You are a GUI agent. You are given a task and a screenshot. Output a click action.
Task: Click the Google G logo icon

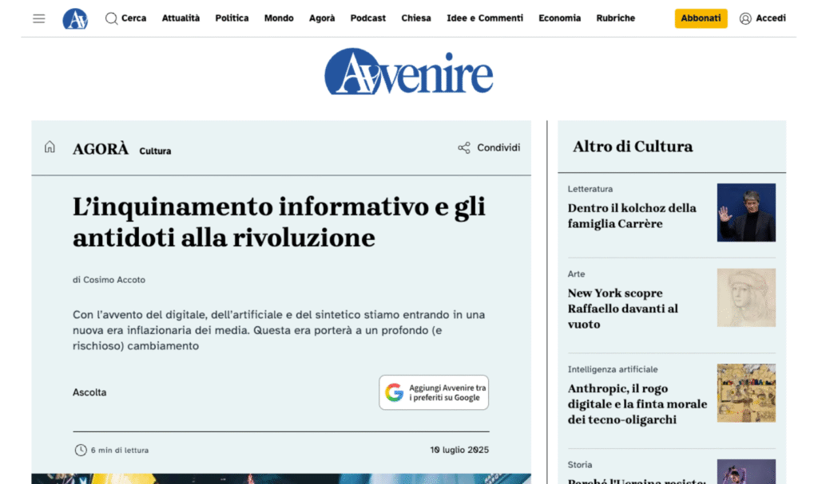(395, 392)
